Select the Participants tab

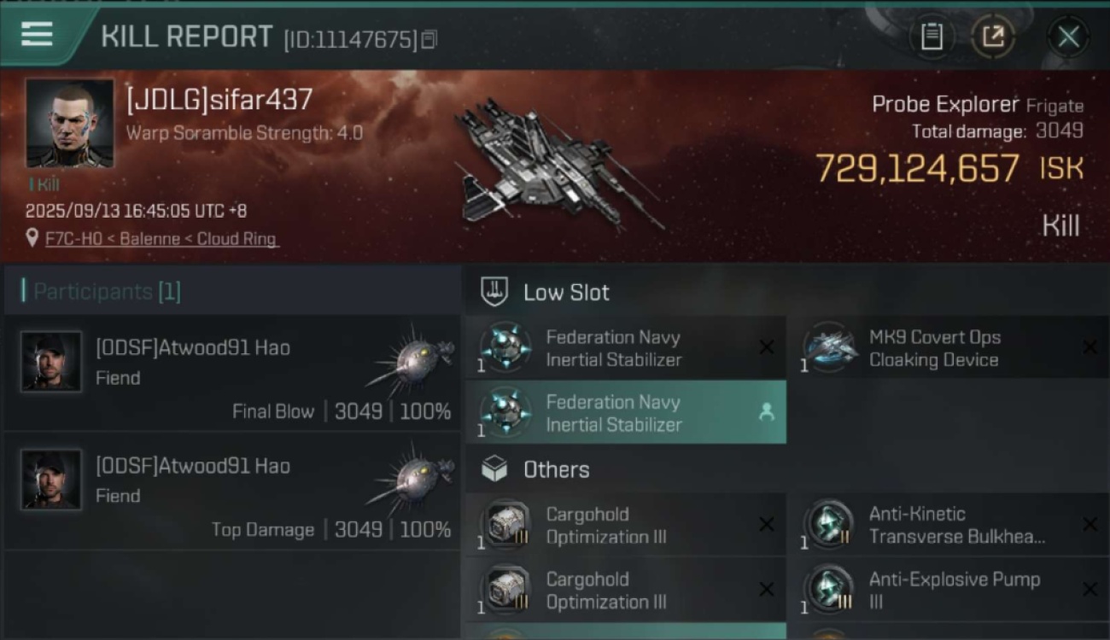107,292
